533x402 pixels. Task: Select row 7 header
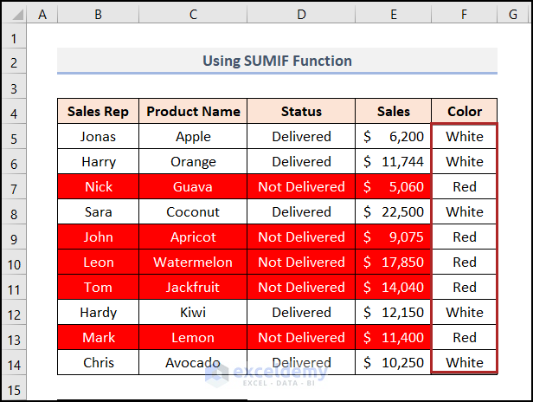[14, 187]
